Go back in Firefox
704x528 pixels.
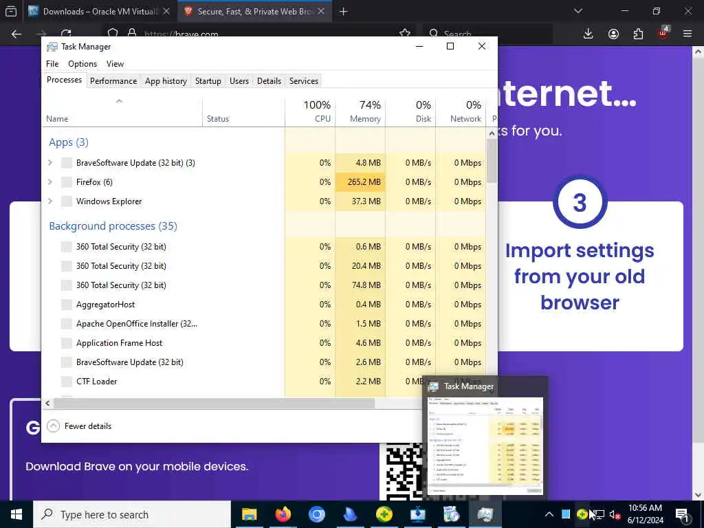pyautogui.click(x=16, y=34)
